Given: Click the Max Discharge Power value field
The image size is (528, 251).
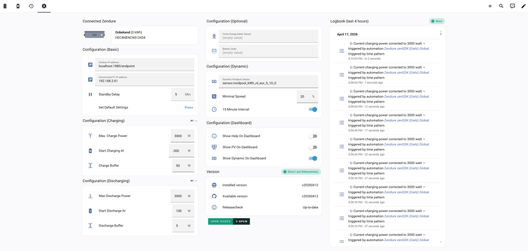Looking at the screenshot, I should 182,196.
